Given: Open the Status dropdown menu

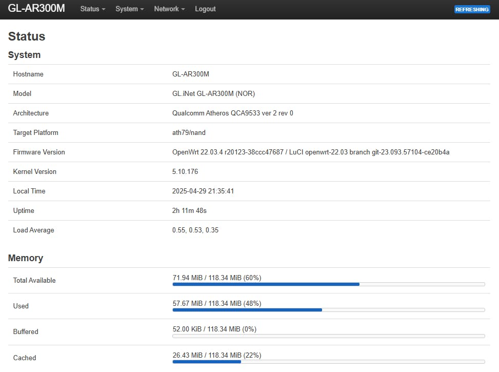Looking at the screenshot, I should click(92, 9).
